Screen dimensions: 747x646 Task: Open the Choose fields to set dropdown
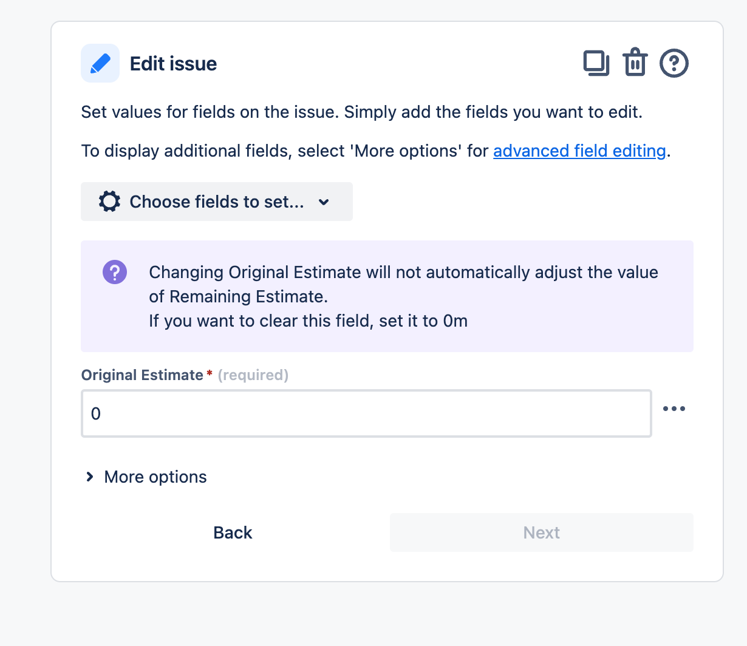pos(216,202)
